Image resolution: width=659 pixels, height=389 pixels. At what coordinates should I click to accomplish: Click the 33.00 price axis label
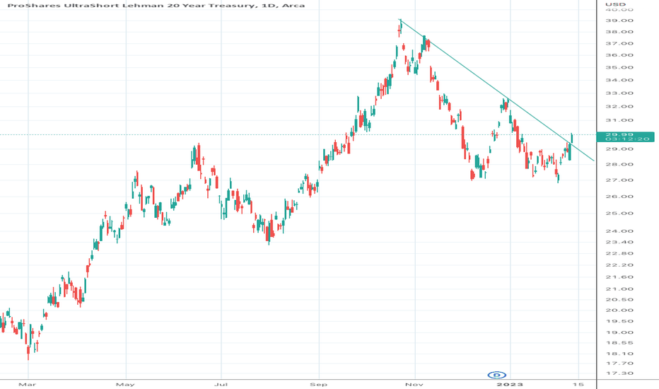(x=619, y=93)
